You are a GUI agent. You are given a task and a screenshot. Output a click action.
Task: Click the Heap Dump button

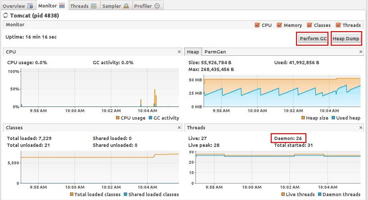346,39
